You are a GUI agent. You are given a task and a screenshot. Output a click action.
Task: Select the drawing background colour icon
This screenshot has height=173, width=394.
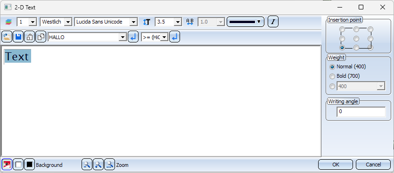(x=7, y=165)
